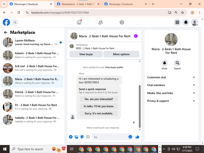Bookmark this page with star icon
The image size is (204, 153).
click(182, 13)
